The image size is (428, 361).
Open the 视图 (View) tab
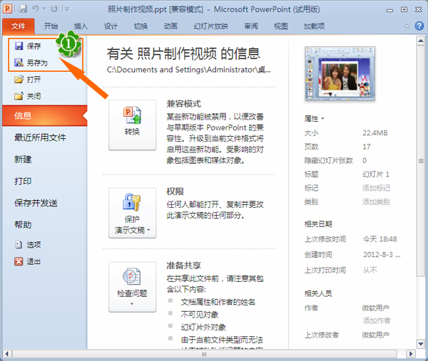coord(281,26)
